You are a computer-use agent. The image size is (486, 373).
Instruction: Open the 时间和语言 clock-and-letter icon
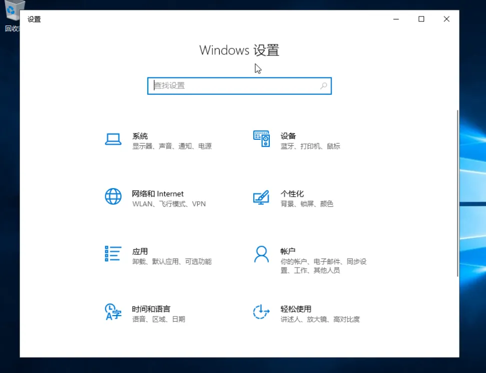113,312
